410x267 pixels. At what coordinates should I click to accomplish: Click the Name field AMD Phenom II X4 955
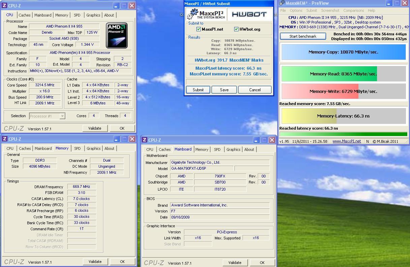[64, 26]
